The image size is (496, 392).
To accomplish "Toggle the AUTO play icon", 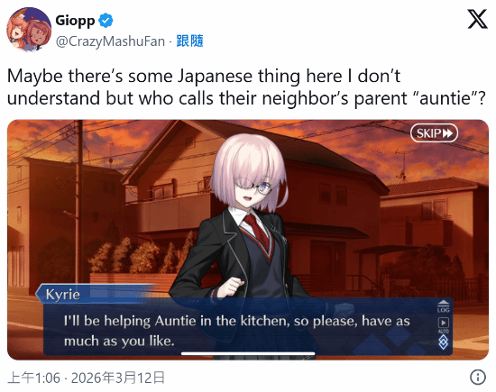I will [x=443, y=324].
